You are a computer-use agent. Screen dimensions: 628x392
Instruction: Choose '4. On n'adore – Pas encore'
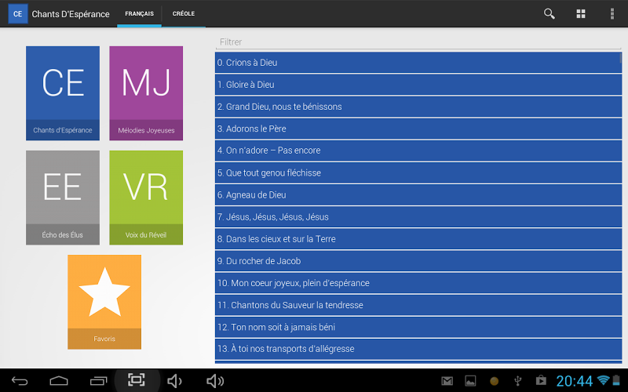pos(418,151)
